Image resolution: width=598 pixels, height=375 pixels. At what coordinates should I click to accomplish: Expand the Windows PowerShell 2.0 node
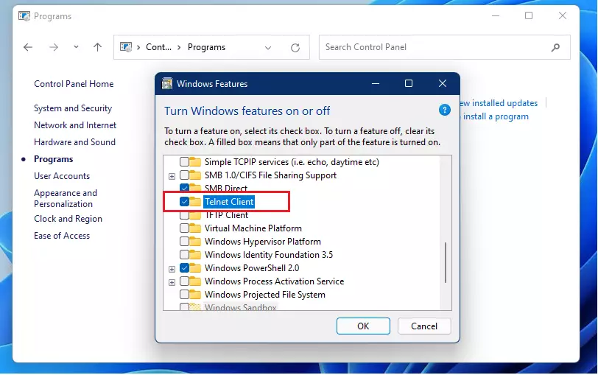[x=172, y=269]
